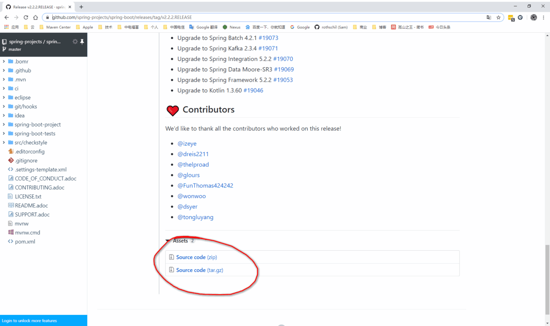The width and height of the screenshot is (550, 326).
Task: Open the translate page icon in address bar
Action: tap(489, 17)
